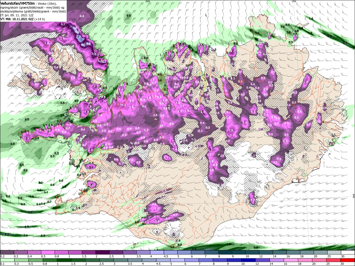Image resolution: width=355 pixels, height=266 pixels.
Task: Click the 'rigning/skúrir (grænt/blátt/rautt - mm/1klst)' line
Action: click(x=32, y=7)
